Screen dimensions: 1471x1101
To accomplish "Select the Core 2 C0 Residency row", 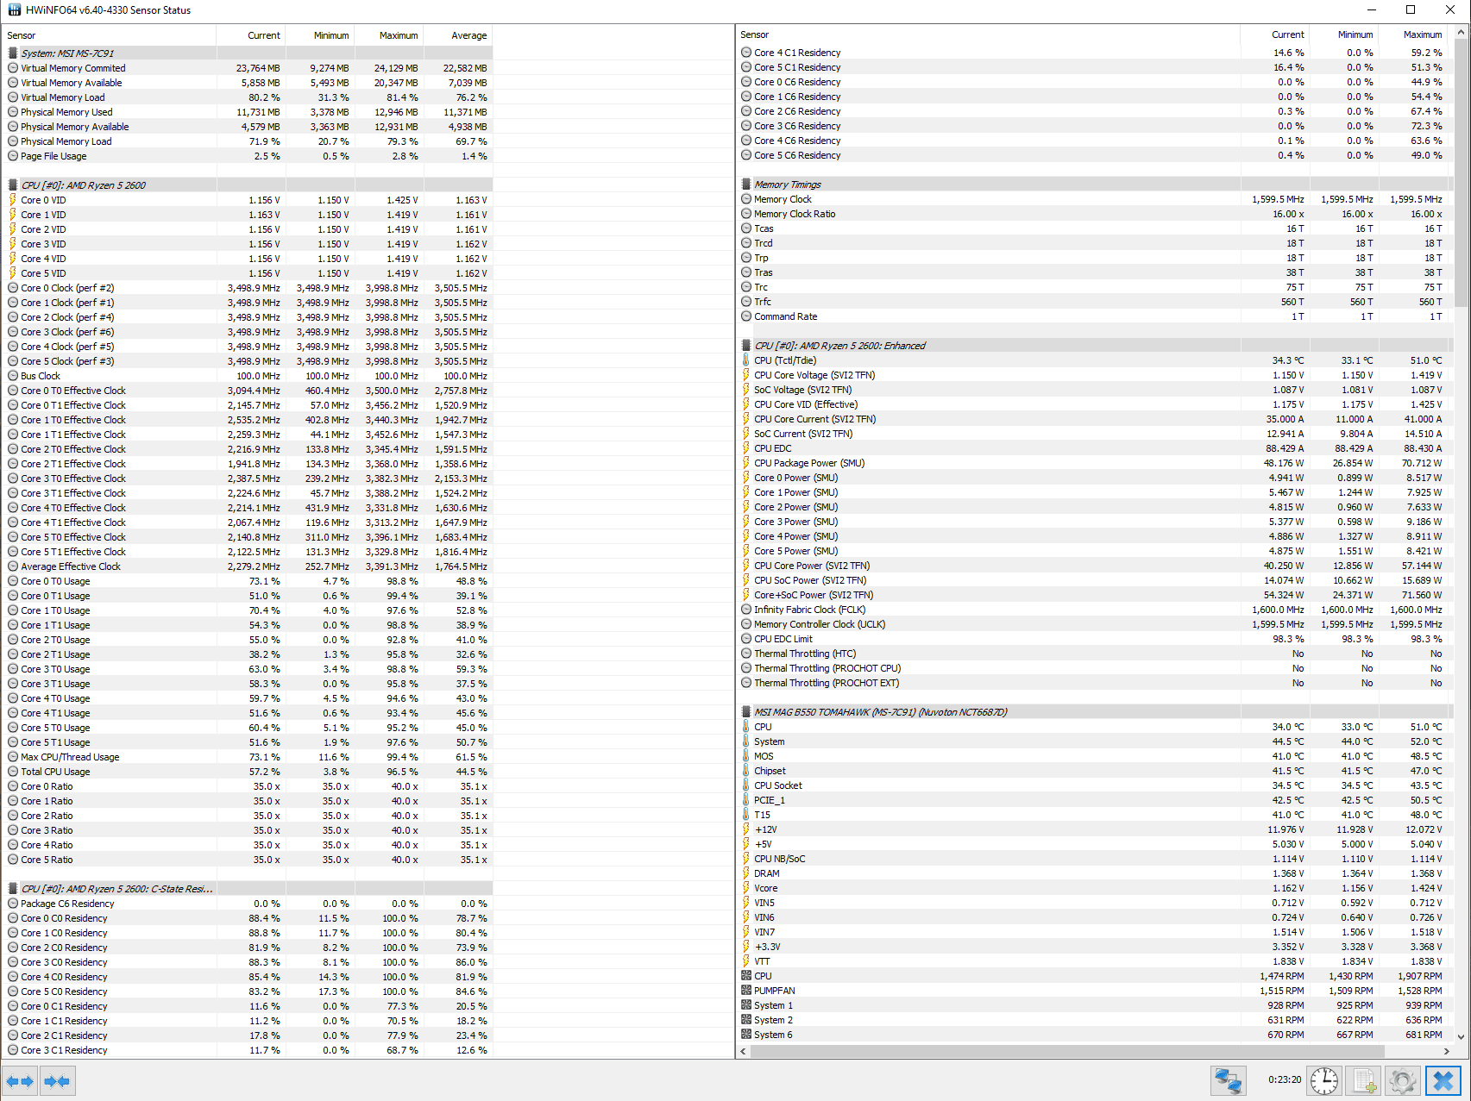I will pos(248,948).
